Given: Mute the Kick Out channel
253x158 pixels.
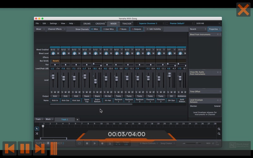Looking at the screenshot, I should [x=65, y=92].
